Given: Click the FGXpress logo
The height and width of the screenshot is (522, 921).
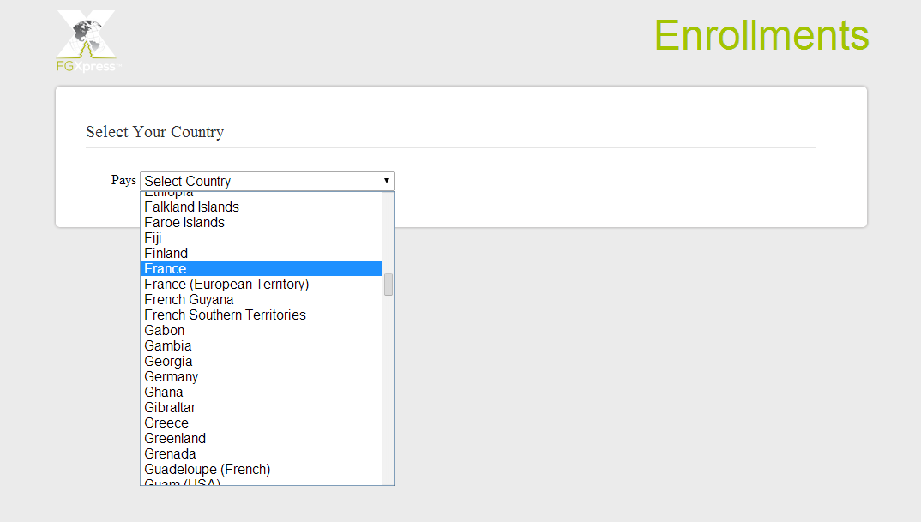Looking at the screenshot, I should click(88, 41).
